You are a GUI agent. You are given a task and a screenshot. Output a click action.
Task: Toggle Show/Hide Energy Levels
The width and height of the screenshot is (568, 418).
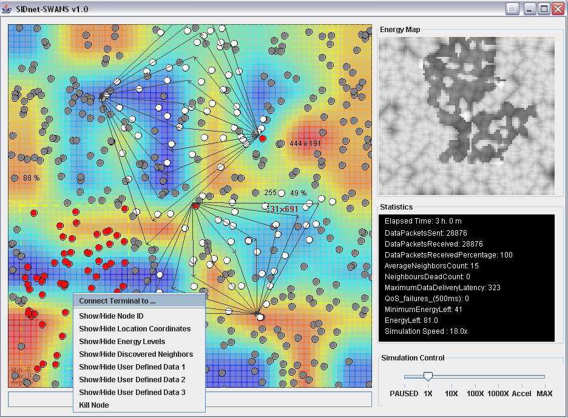click(x=122, y=342)
